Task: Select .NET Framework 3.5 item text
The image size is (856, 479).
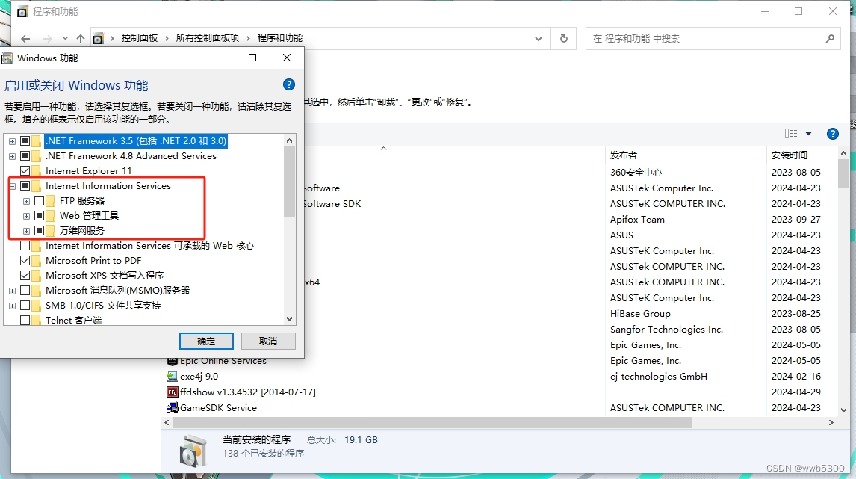Action: 135,141
